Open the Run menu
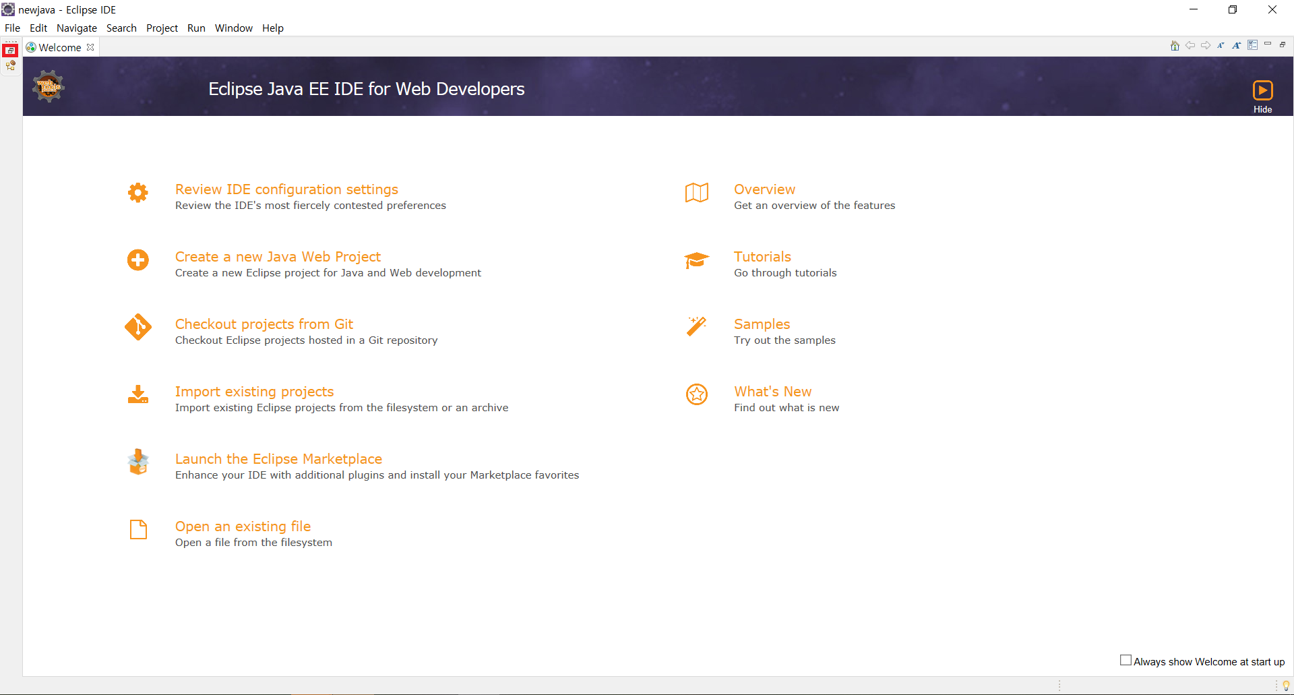 pos(196,28)
